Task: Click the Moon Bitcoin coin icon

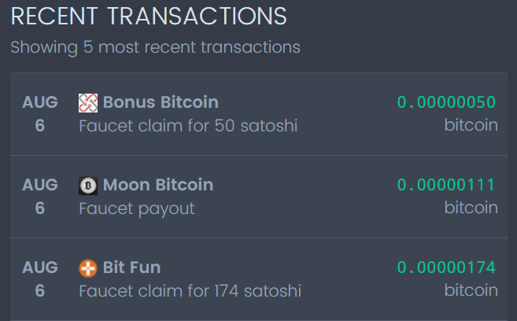Action: 88,186
